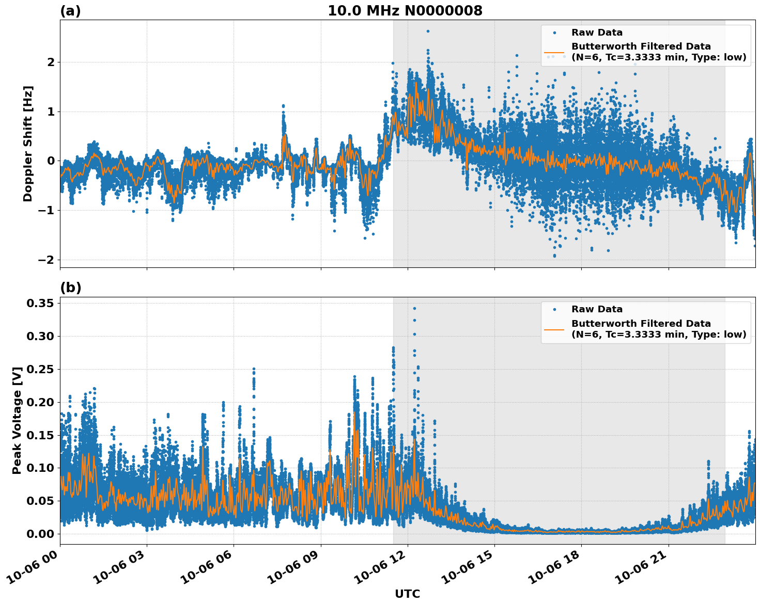760x605 pixels.
Task: Click the '−1' tick on Doppler Shift axis
Action: click(x=46, y=210)
